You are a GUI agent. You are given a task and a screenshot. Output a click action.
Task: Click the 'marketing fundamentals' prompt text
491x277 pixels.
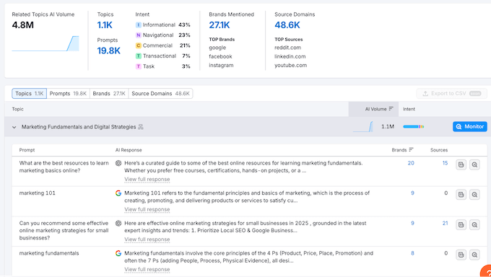click(49, 253)
